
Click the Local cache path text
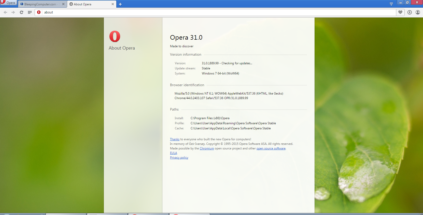(x=231, y=128)
